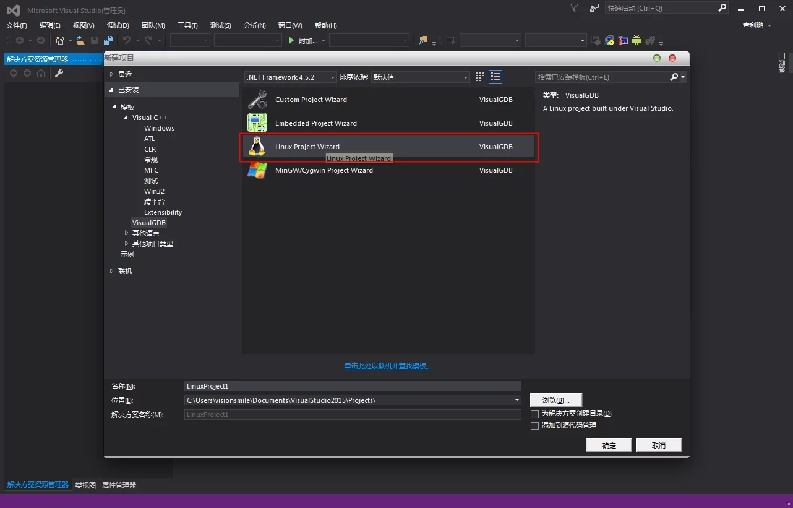Viewport: 793px width, 508px height.
Task: Check the add to source control box
Action: [535, 426]
